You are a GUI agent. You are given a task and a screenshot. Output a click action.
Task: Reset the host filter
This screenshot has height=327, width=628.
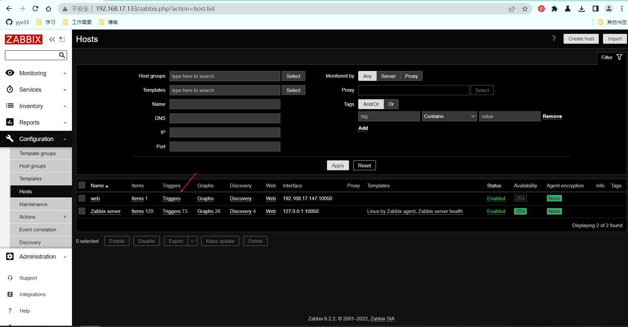[364, 165]
